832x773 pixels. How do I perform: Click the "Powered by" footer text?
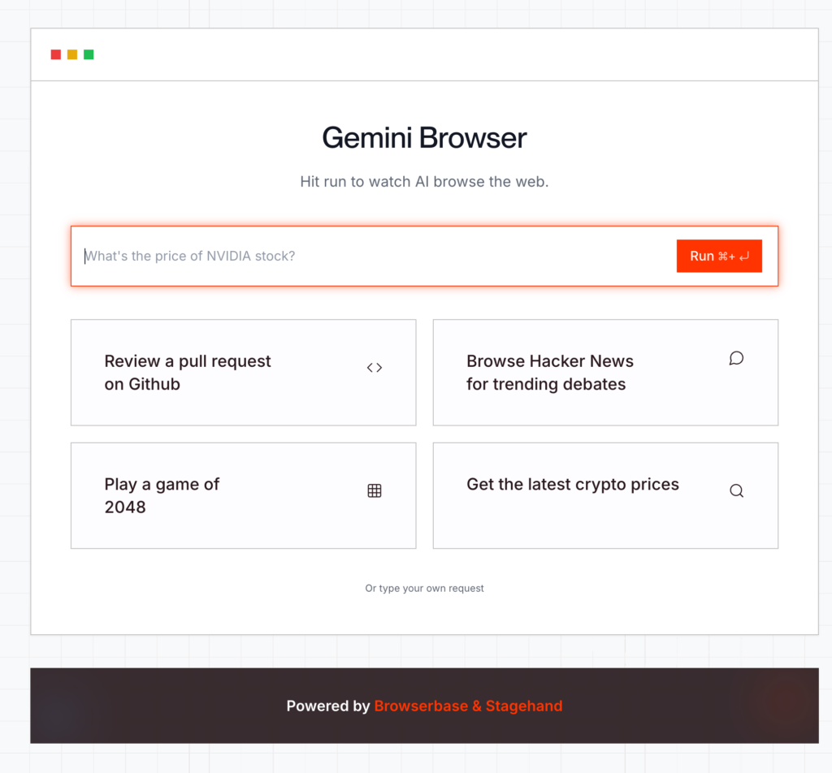(328, 706)
